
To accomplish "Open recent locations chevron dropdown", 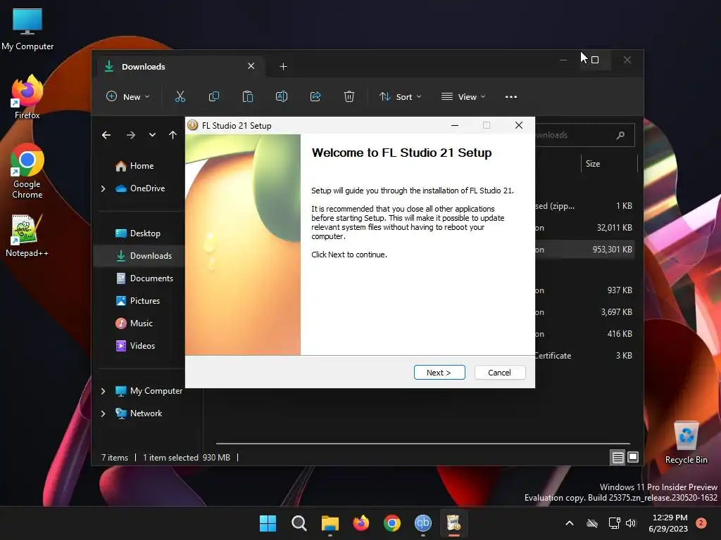I will click(x=152, y=135).
